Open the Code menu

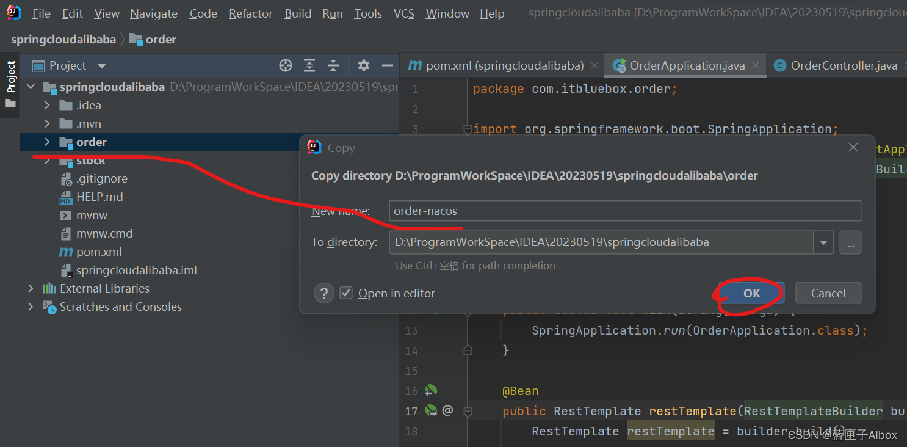(x=203, y=13)
